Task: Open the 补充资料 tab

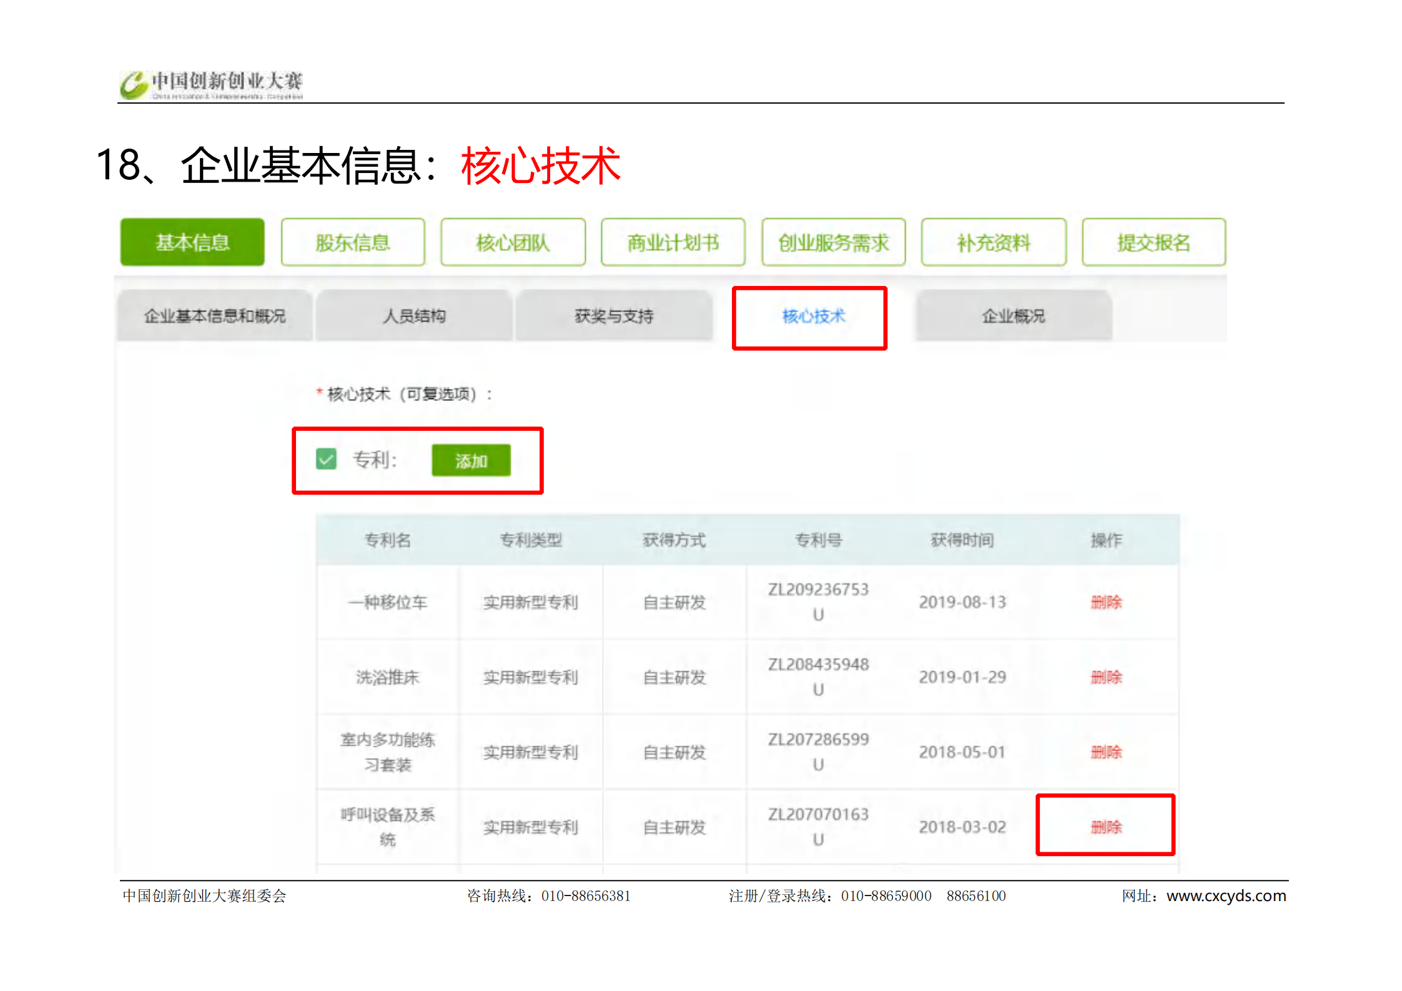Action: (x=994, y=242)
